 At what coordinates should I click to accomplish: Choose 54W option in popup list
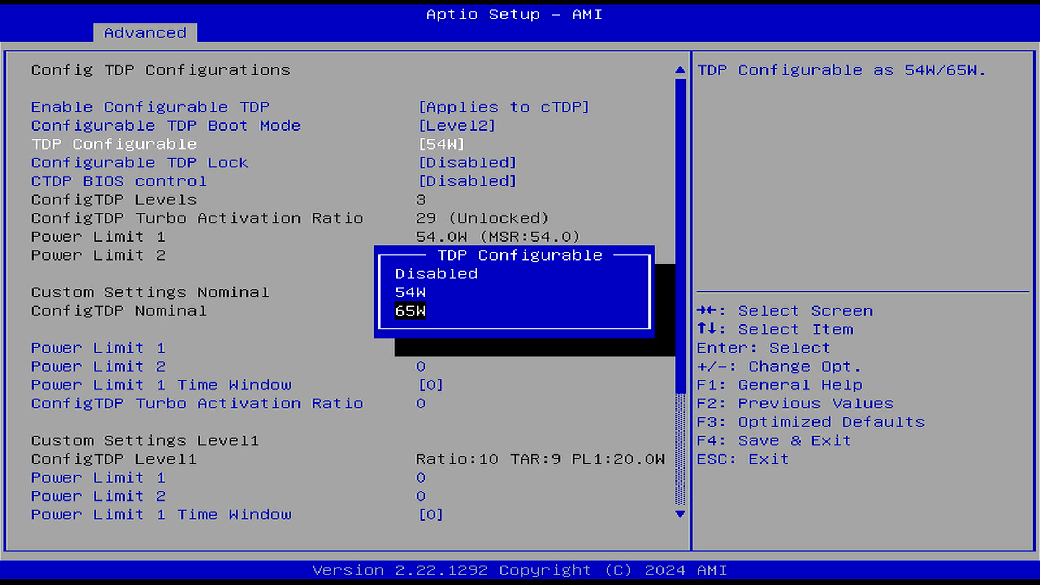pyautogui.click(x=410, y=292)
